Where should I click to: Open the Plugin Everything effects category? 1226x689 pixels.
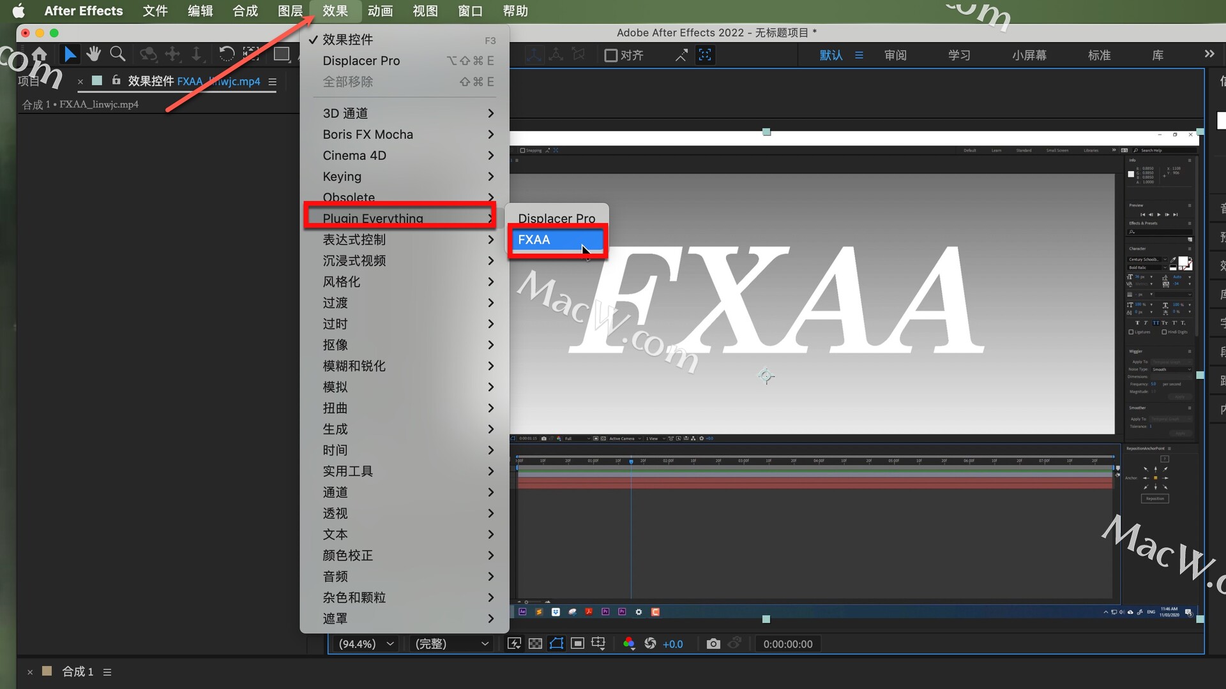point(404,218)
